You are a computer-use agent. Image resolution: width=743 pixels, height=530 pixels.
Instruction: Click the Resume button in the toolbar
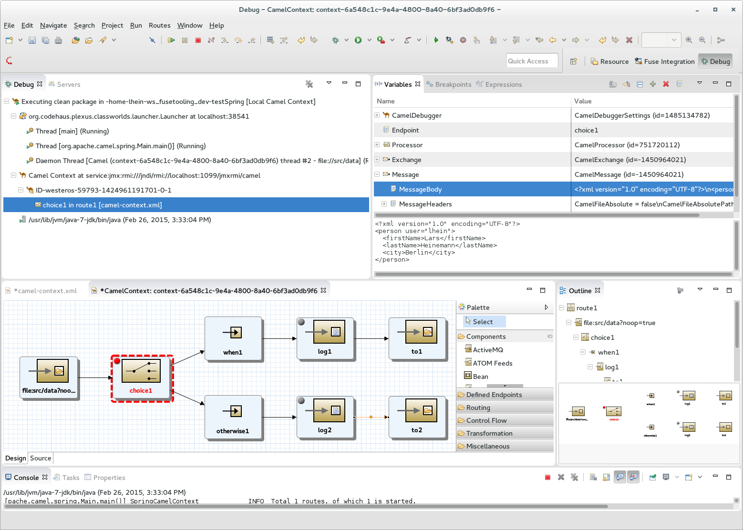coord(171,41)
